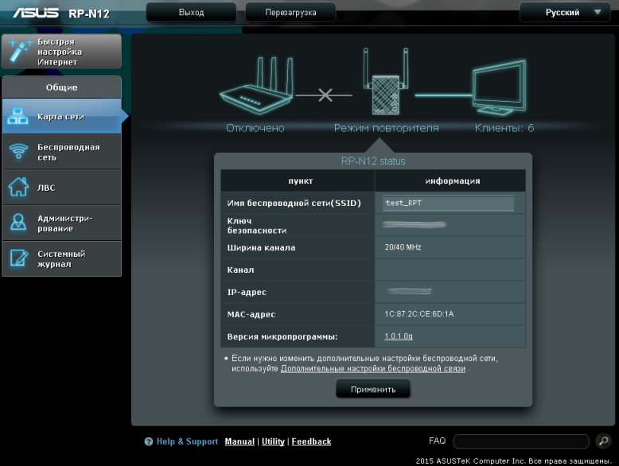Image resolution: width=619 pixels, height=466 pixels.
Task: Click the Клиенты: 6 label
Action: tap(504, 128)
